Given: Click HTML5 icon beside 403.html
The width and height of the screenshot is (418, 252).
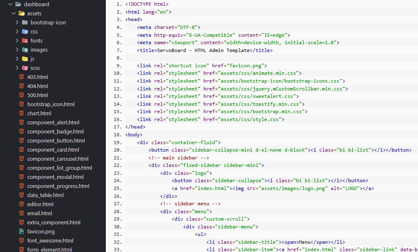Looking at the screenshot, I should 21,77.
